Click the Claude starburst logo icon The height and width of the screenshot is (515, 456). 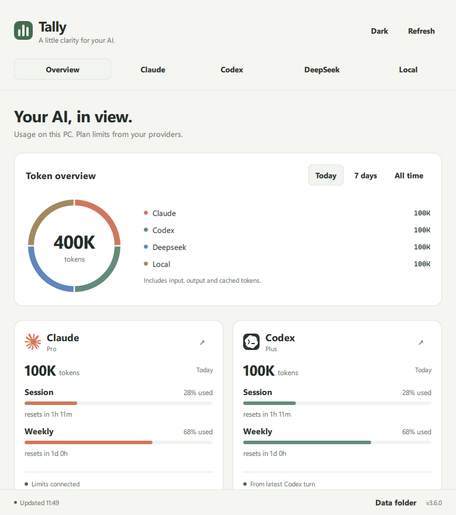click(33, 342)
